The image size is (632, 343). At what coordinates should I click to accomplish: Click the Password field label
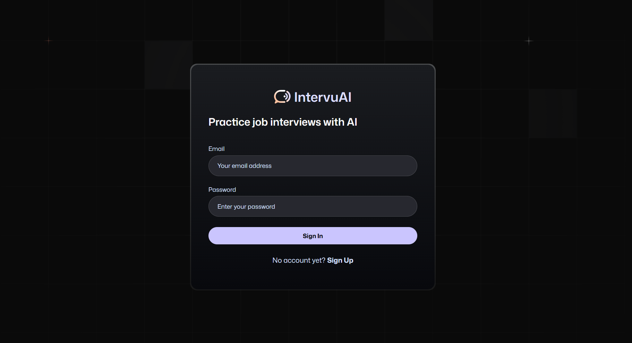(x=222, y=190)
